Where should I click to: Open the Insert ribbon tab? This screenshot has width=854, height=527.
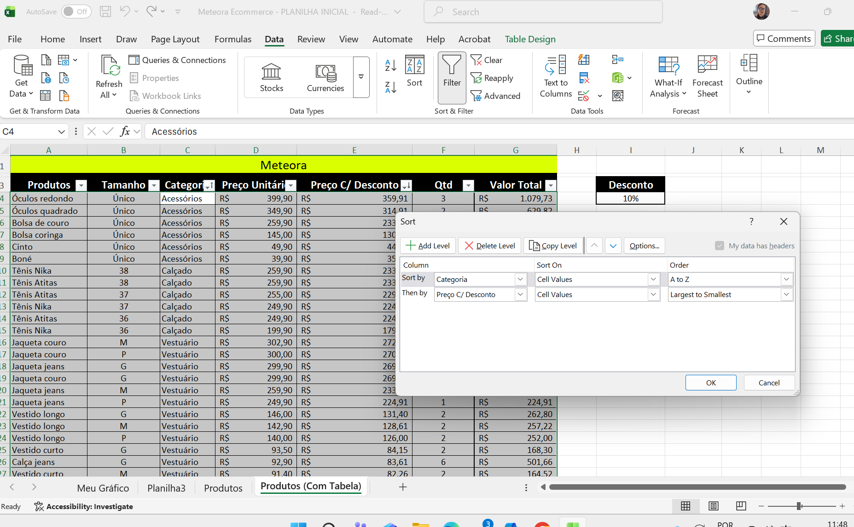click(x=90, y=39)
